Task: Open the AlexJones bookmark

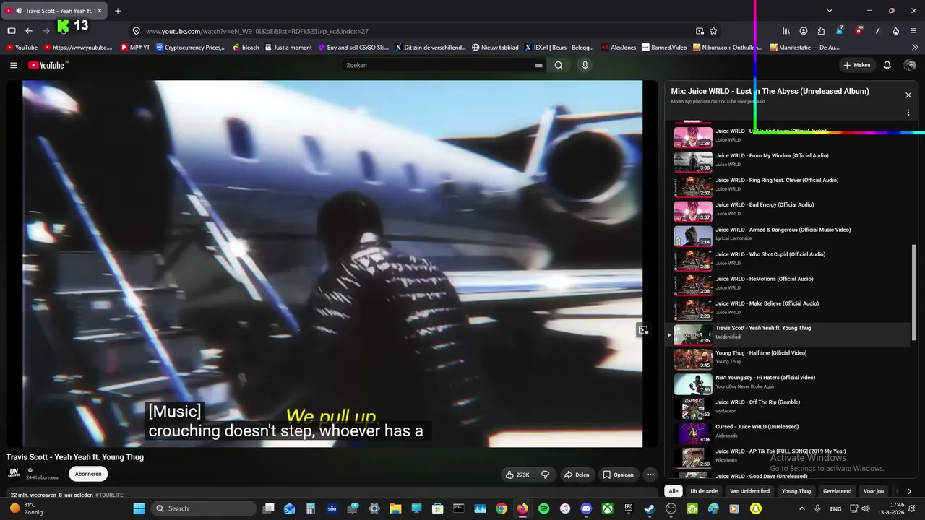Action: (619, 48)
